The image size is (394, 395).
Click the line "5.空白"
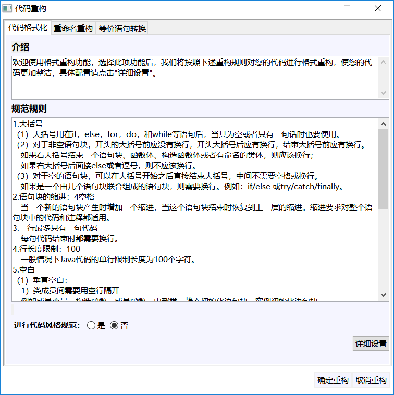click(23, 270)
